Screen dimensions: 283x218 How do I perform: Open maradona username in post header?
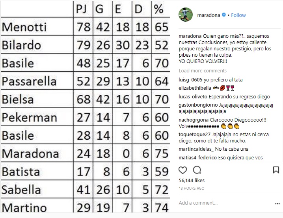click(x=209, y=15)
